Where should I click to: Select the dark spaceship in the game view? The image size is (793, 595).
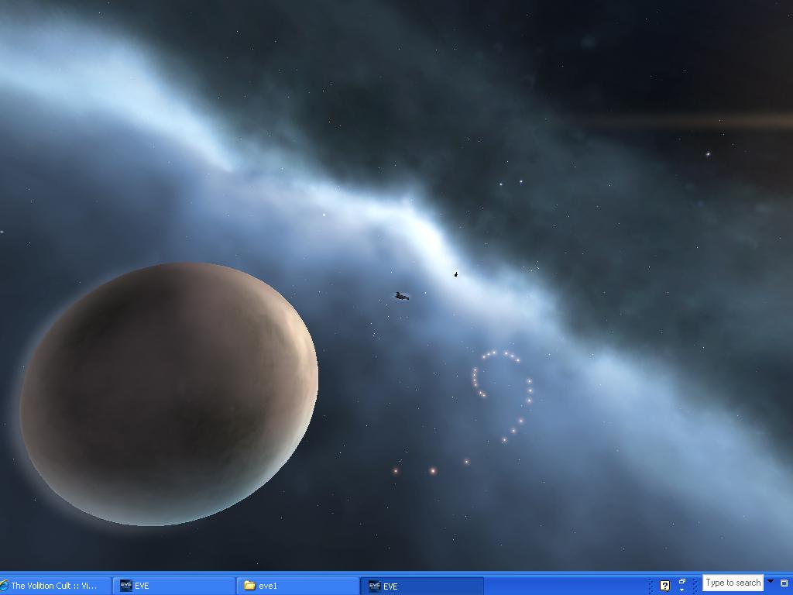pos(402,296)
